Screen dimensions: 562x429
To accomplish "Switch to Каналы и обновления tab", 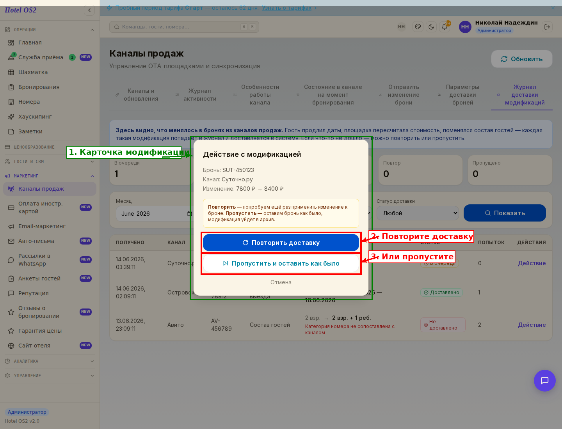I will tap(137, 95).
